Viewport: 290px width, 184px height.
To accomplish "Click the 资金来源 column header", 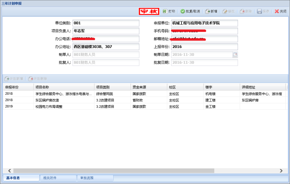I will click(x=148, y=87).
